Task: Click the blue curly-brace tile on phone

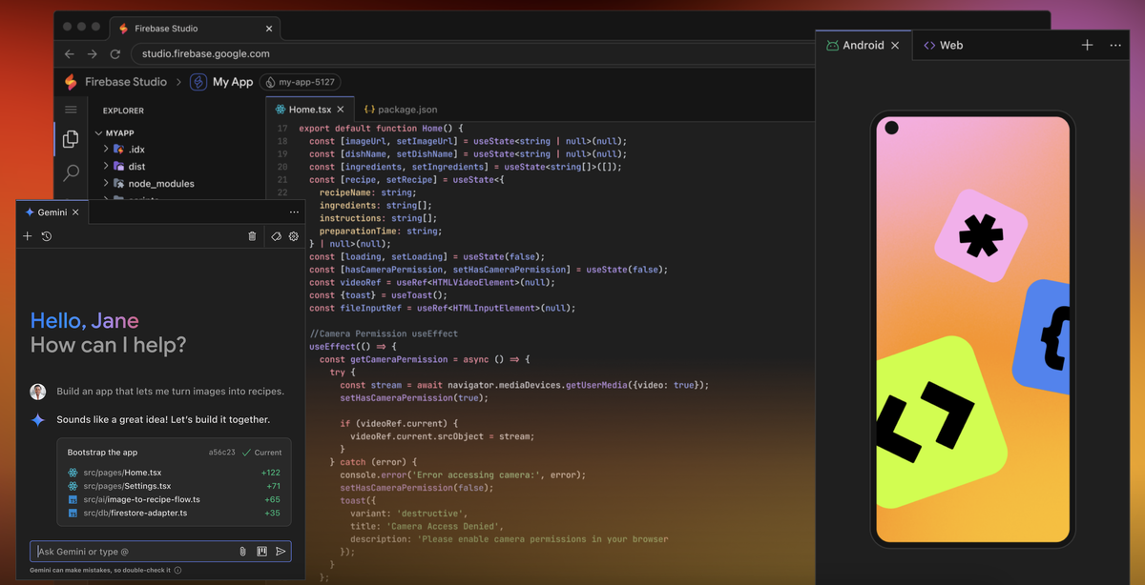Action: (1043, 337)
